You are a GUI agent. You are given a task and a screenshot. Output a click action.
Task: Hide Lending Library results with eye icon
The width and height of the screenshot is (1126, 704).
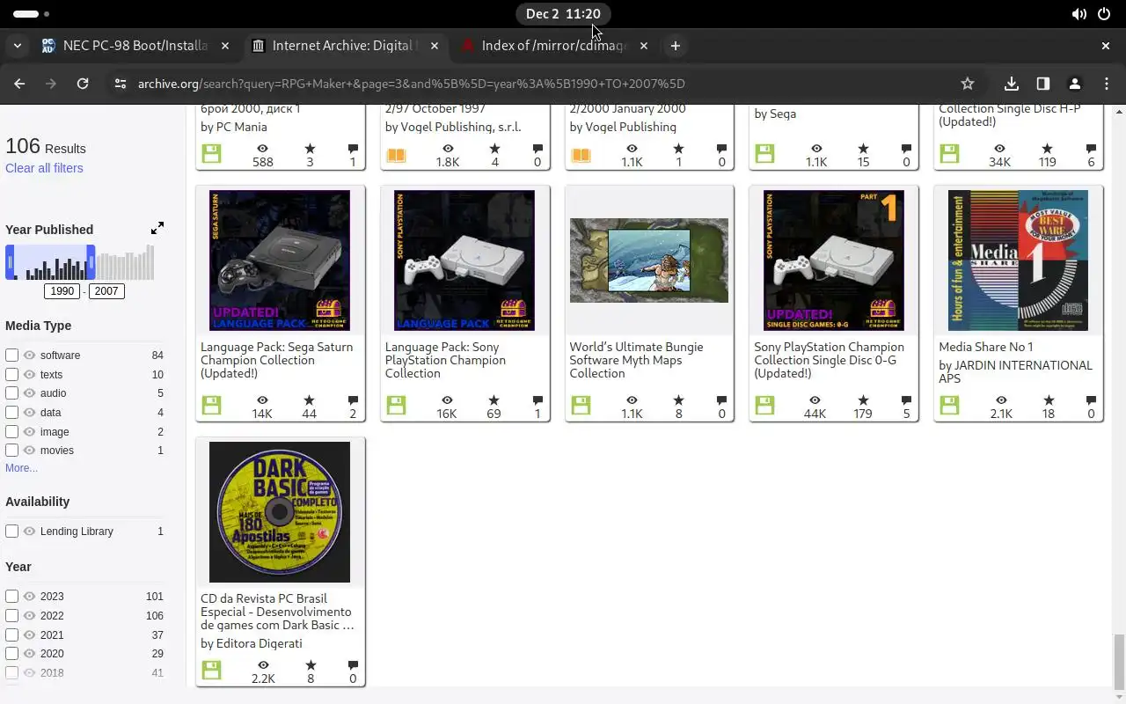click(x=30, y=532)
